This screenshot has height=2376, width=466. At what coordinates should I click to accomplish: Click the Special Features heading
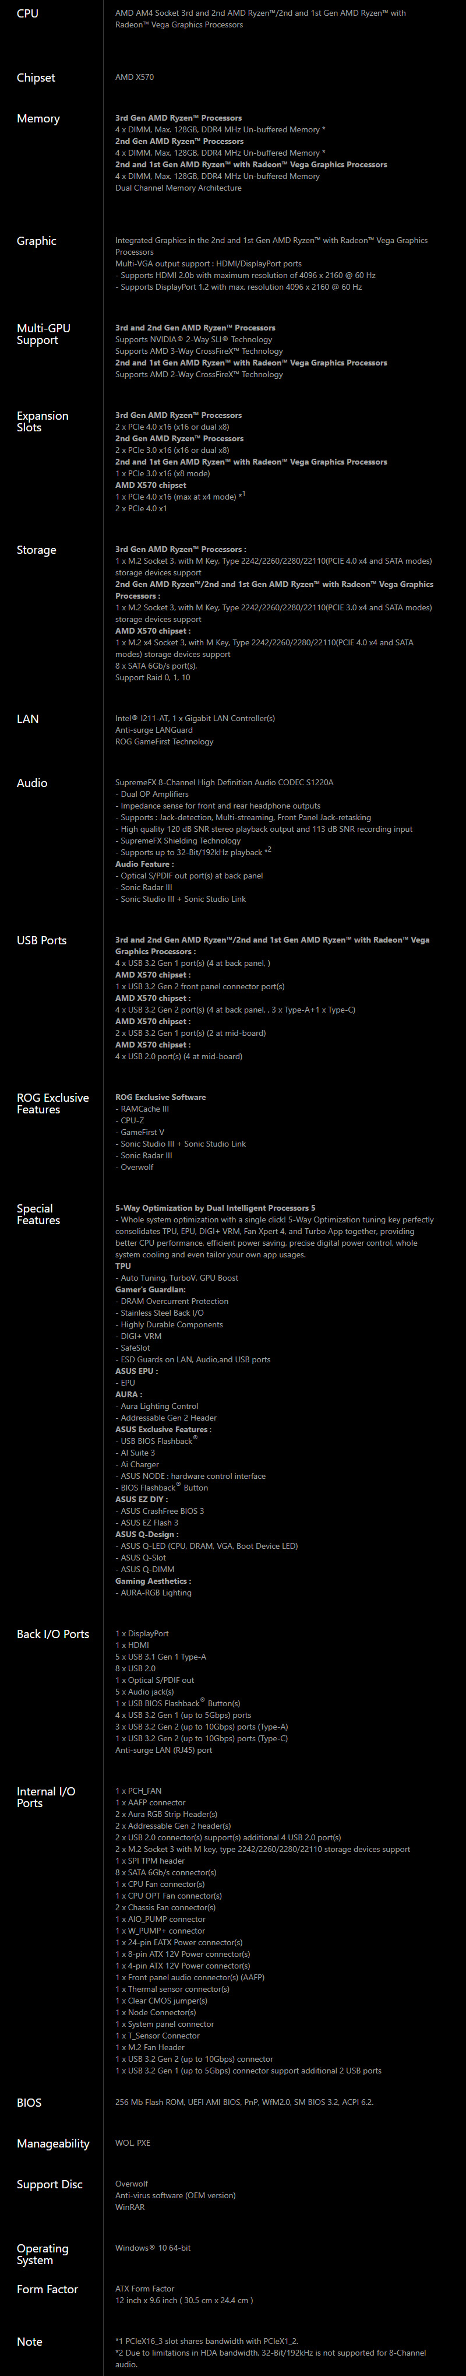click(x=38, y=1214)
